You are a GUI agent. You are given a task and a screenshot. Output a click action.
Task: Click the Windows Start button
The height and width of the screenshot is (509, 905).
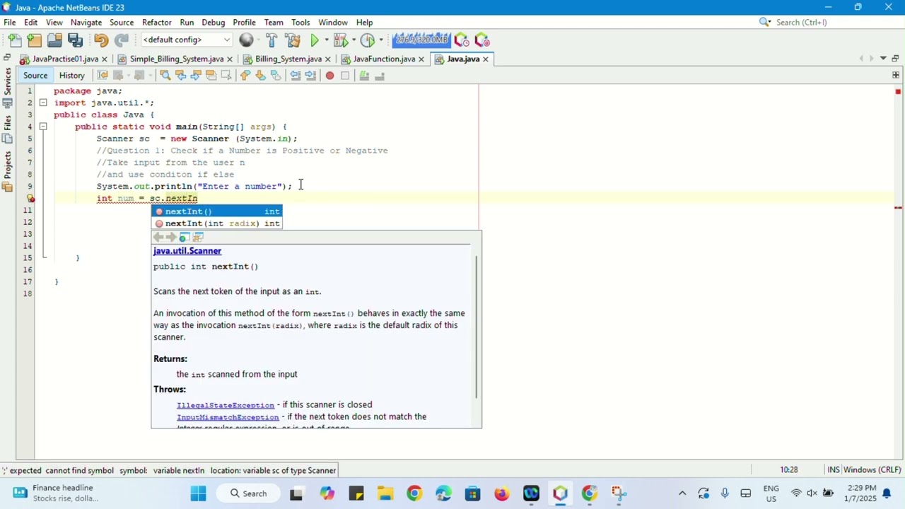[x=199, y=493]
